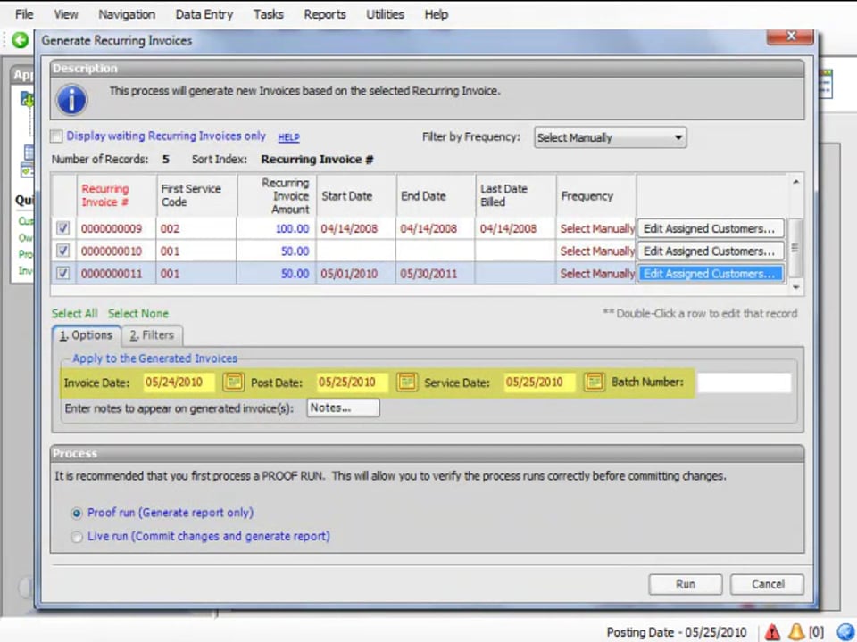Image resolution: width=857 pixels, height=642 pixels.
Task: Click the globe icon in status bar
Action: coord(846,632)
